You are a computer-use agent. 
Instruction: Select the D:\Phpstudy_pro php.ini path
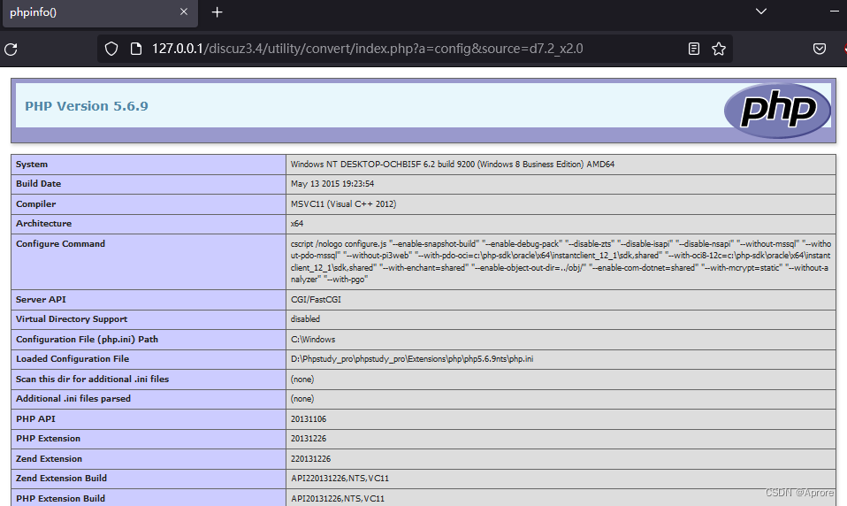click(x=412, y=359)
